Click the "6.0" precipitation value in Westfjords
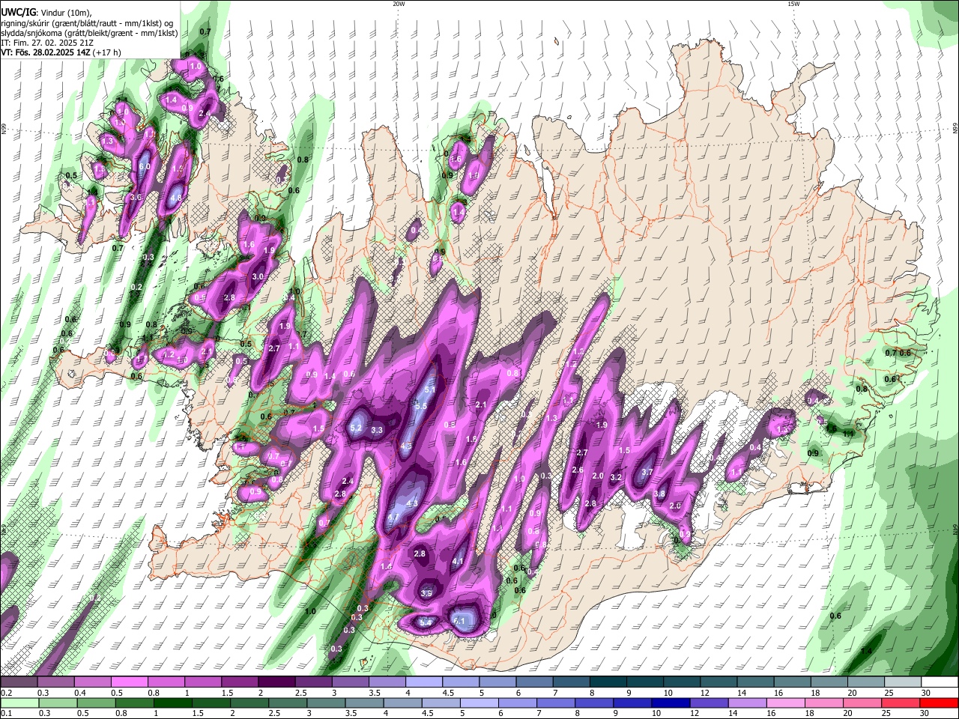959x719 pixels. pyautogui.click(x=145, y=166)
